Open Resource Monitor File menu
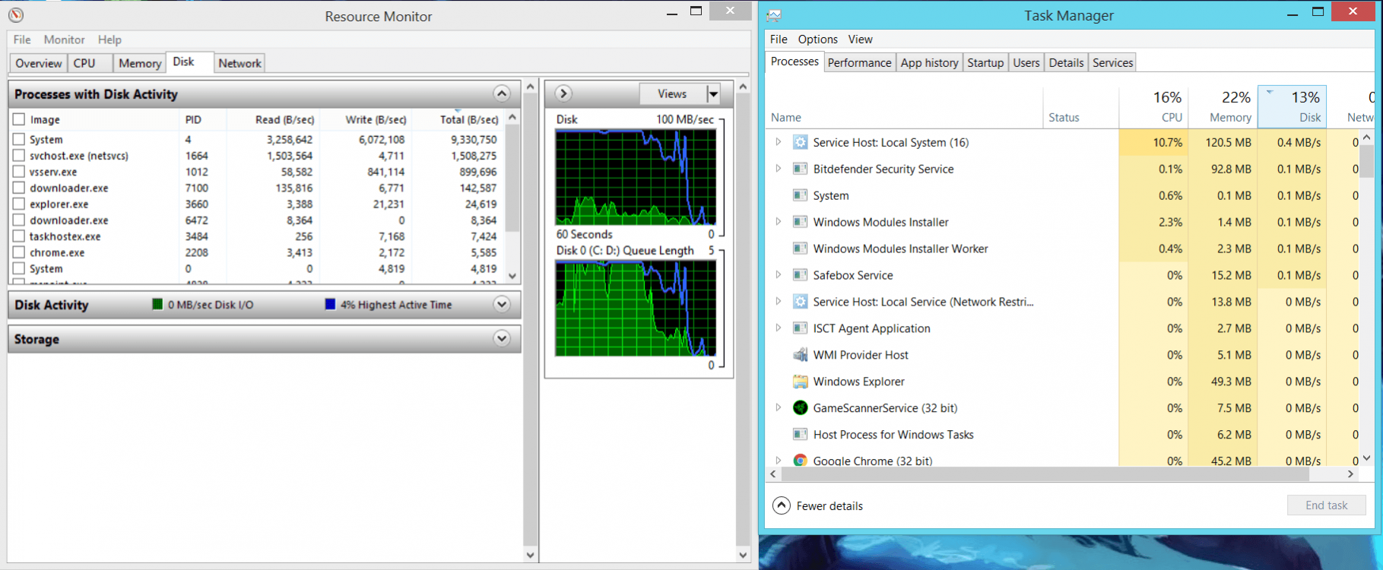Image resolution: width=1383 pixels, height=570 pixels. click(22, 40)
